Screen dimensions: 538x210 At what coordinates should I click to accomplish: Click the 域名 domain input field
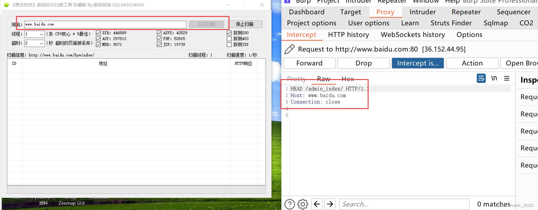pyautogui.click(x=105, y=24)
